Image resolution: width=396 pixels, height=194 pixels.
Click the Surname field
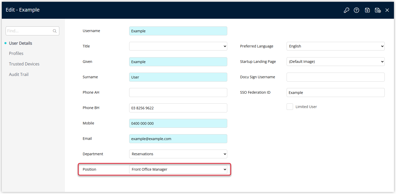[x=178, y=77]
